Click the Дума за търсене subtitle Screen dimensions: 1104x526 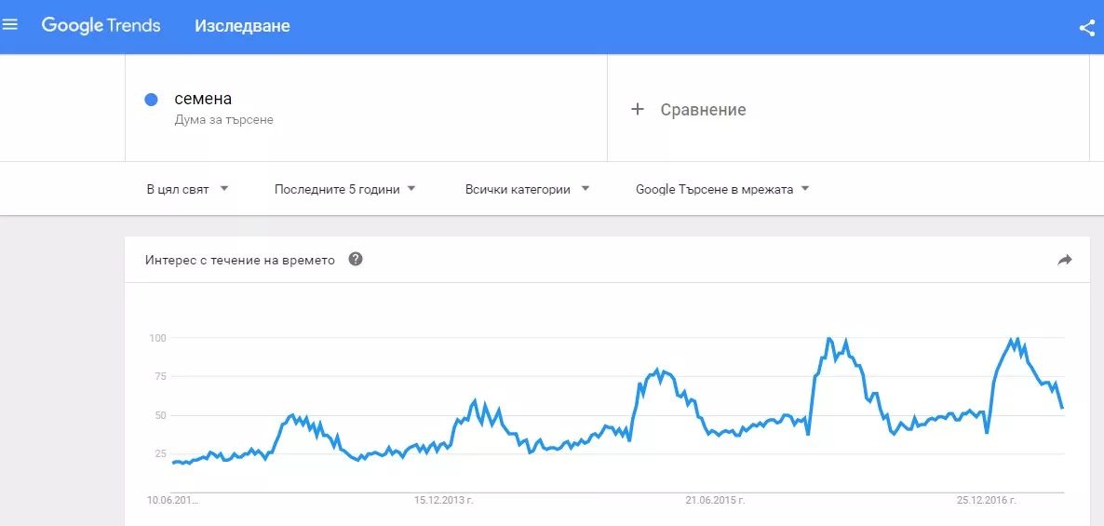(223, 120)
